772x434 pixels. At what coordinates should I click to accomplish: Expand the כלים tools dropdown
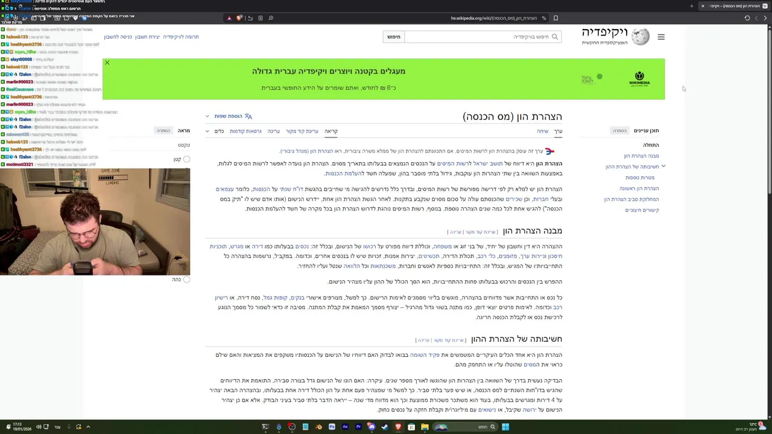215,131
